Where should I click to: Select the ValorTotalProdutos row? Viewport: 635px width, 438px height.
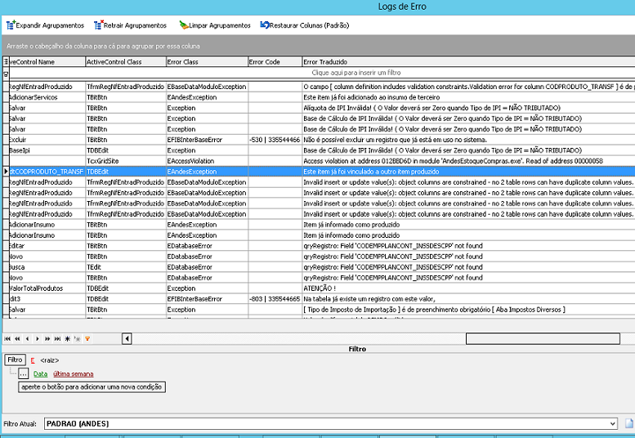(x=322, y=288)
